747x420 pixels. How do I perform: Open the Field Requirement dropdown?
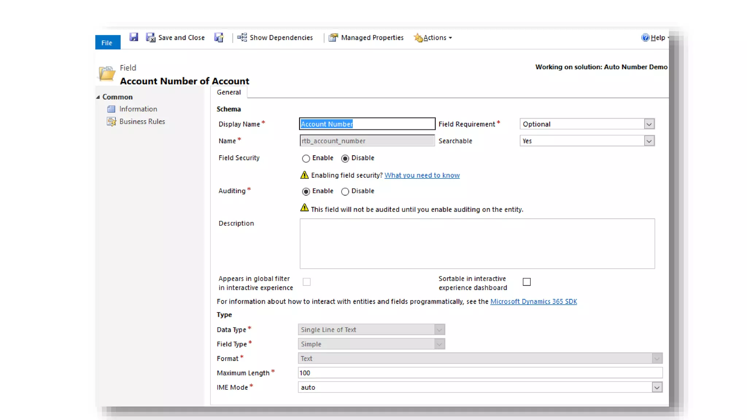pyautogui.click(x=649, y=124)
